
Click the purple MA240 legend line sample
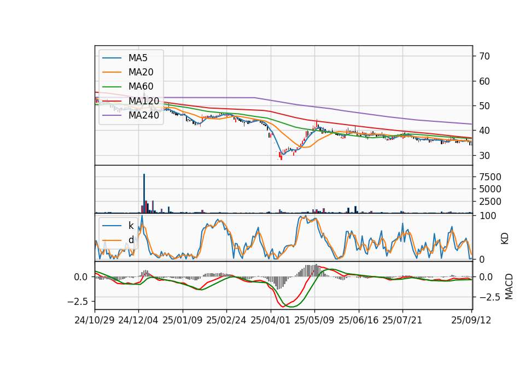[112, 115]
